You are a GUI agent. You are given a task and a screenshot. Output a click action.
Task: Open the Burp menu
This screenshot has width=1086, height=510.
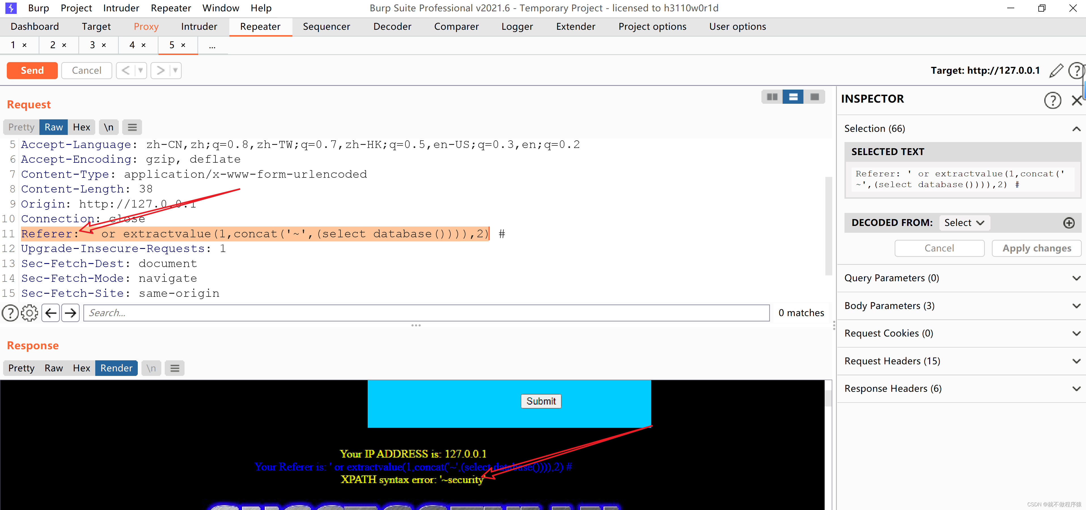[x=38, y=8]
